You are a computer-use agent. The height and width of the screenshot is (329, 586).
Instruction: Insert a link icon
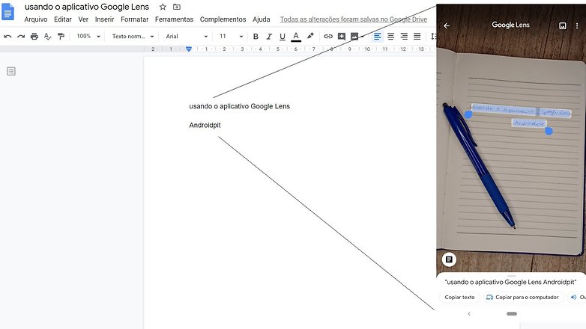click(x=328, y=36)
